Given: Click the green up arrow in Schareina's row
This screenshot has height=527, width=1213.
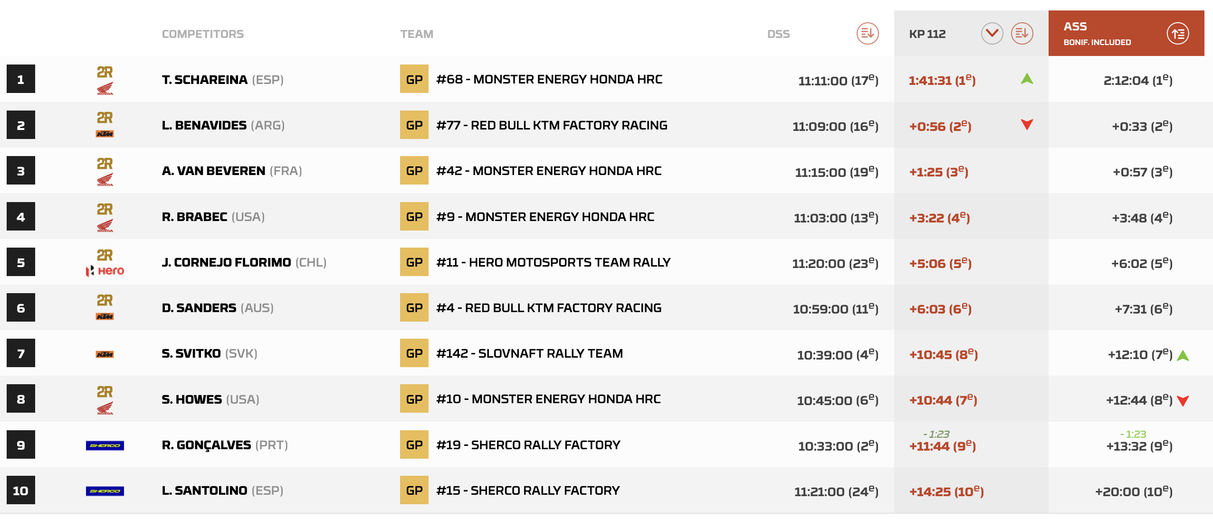Looking at the screenshot, I should (x=1027, y=79).
